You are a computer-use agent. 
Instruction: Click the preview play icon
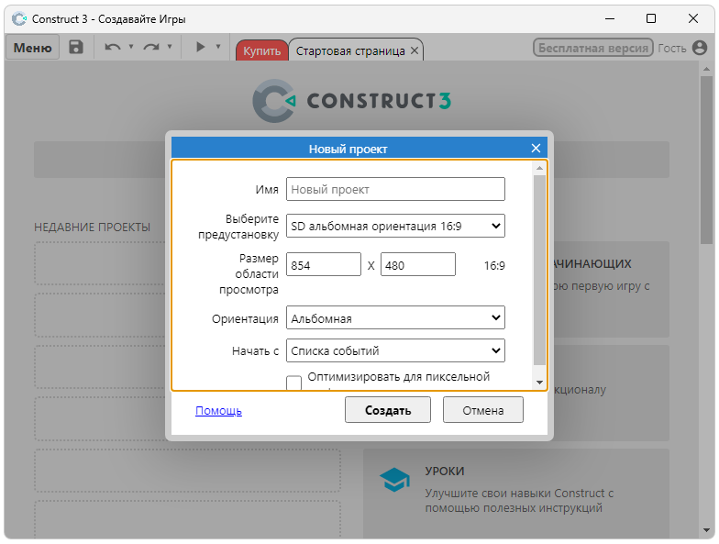(200, 47)
